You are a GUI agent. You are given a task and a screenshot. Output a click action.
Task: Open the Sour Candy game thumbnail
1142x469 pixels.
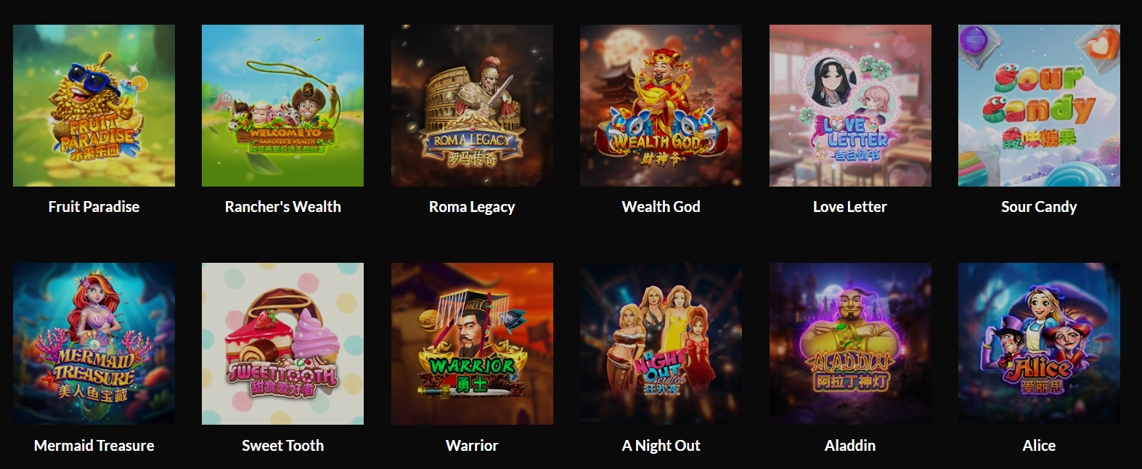(1039, 105)
